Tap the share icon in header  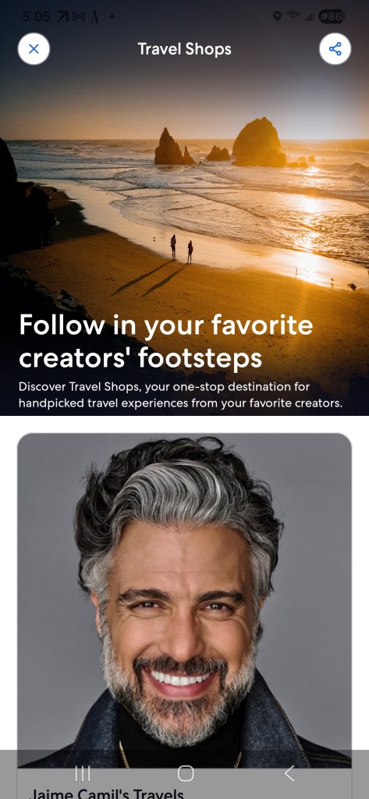[x=335, y=49]
